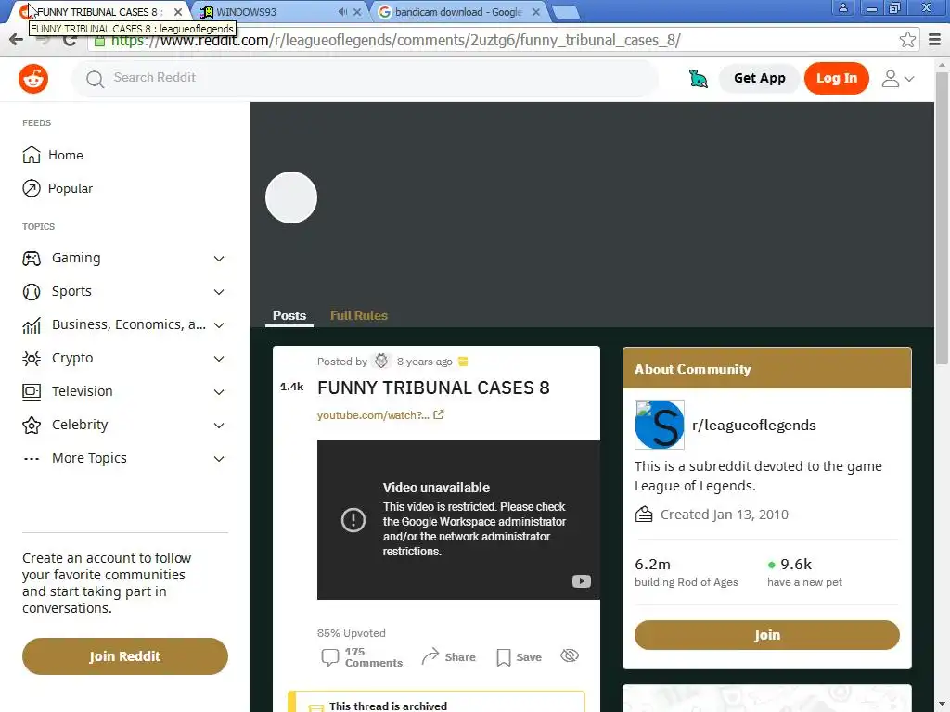Image resolution: width=950 pixels, height=712 pixels.
Task: Open Home feed link
Action: click(66, 155)
